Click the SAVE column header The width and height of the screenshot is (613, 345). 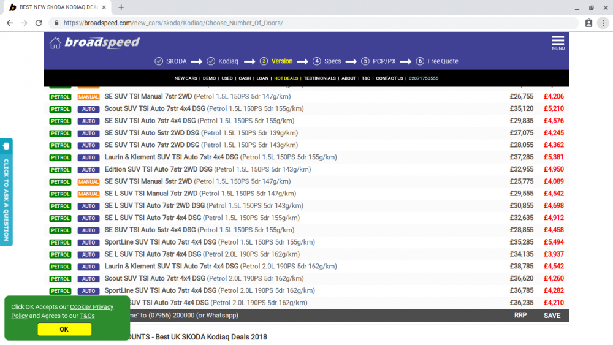552,316
